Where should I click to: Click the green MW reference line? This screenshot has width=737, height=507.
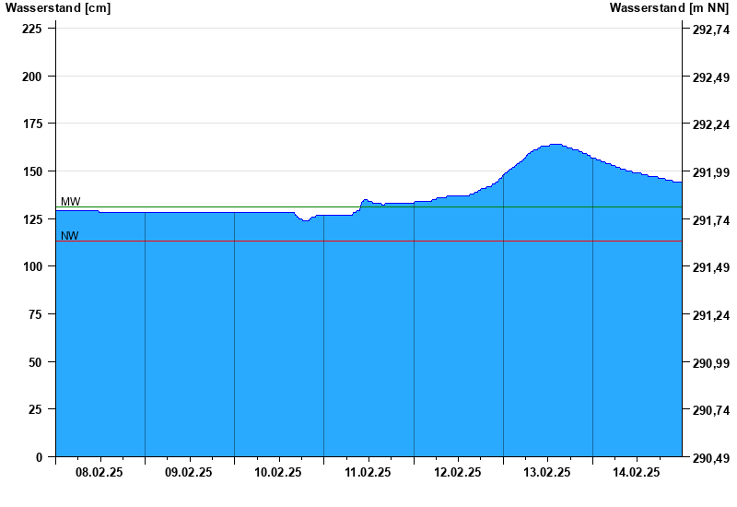coord(369,206)
